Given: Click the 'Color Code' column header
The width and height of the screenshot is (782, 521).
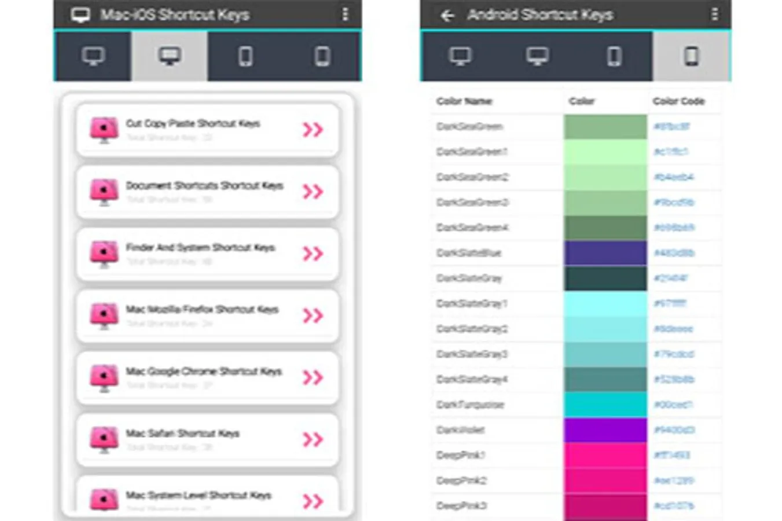Looking at the screenshot, I should [678, 101].
